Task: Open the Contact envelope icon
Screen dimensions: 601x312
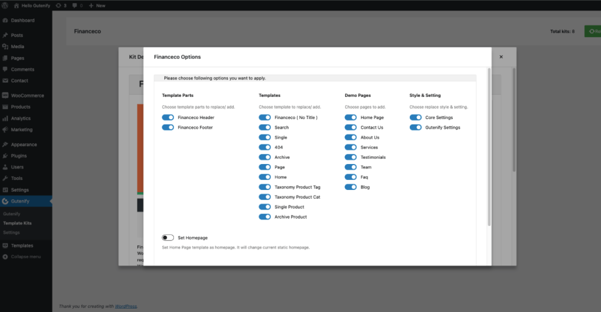Action: tap(6, 80)
